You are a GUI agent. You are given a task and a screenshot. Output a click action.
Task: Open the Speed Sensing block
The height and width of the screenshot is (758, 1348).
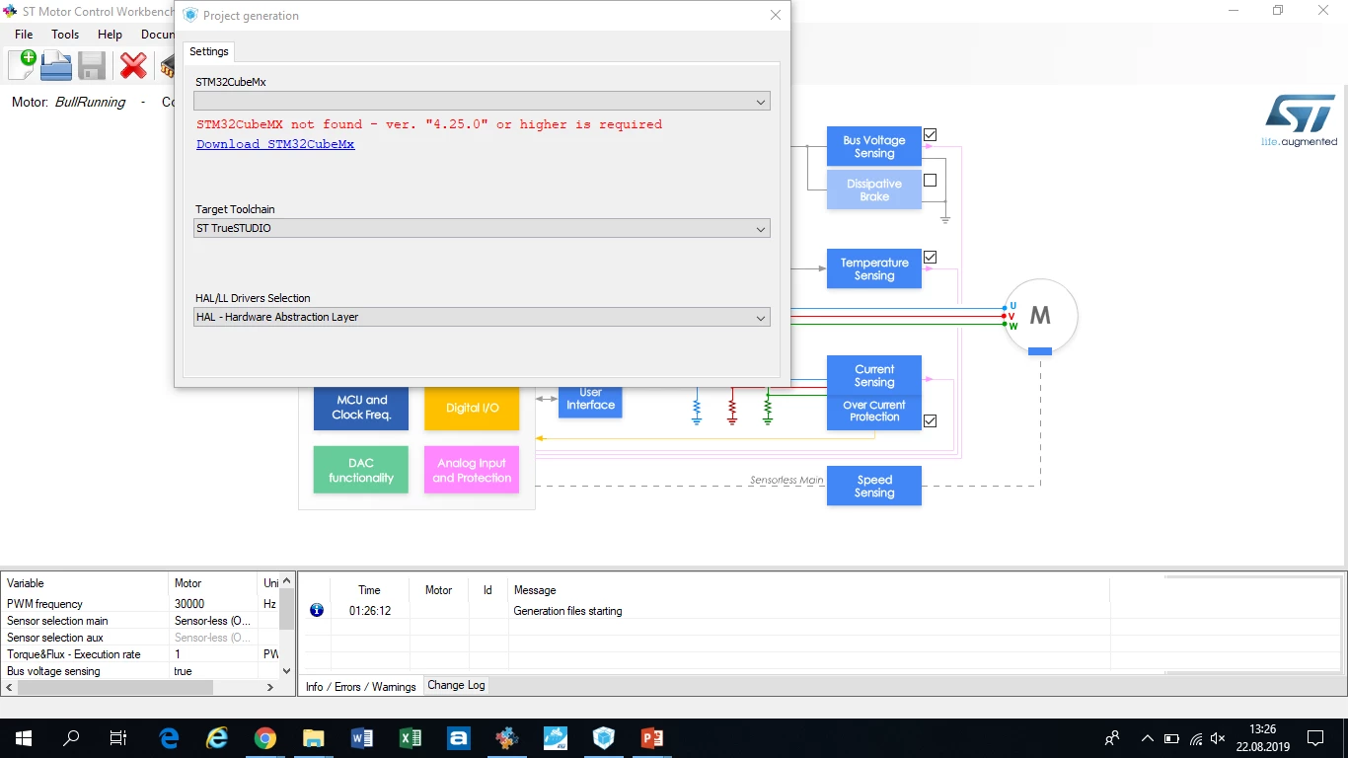874,486
